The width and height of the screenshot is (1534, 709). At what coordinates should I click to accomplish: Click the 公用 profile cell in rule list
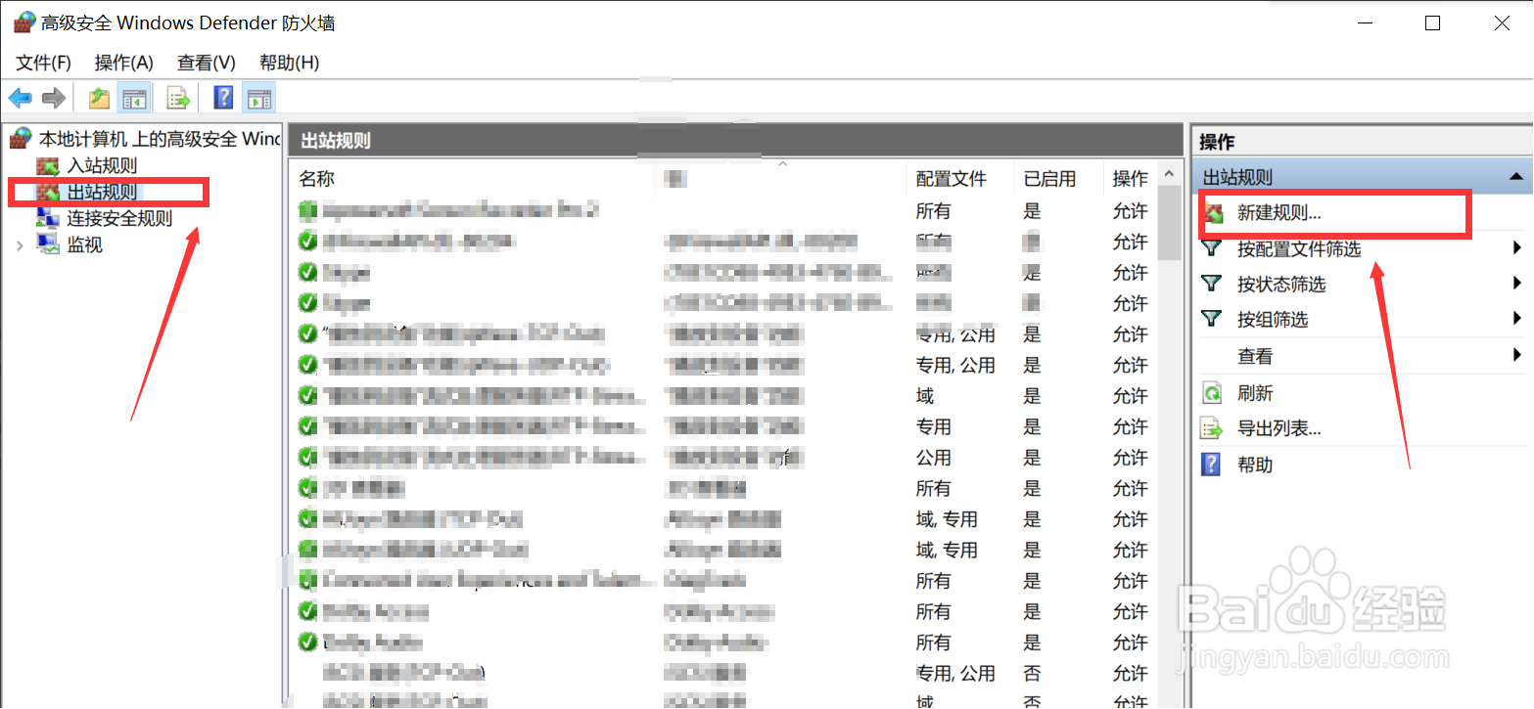click(934, 458)
